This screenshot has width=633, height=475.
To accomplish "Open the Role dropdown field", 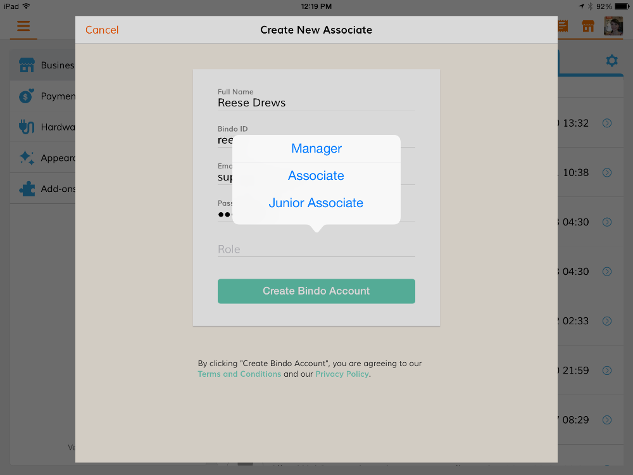I will click(316, 249).
